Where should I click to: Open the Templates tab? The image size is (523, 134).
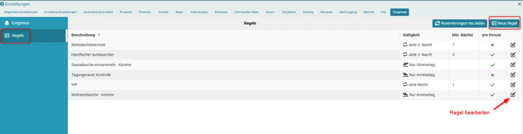pos(289,12)
